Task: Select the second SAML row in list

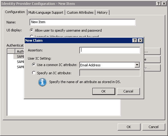Action: click(19, 62)
